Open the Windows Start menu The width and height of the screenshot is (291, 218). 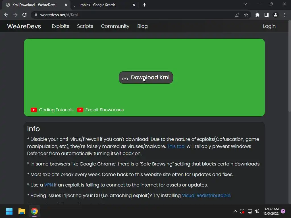click(9, 211)
